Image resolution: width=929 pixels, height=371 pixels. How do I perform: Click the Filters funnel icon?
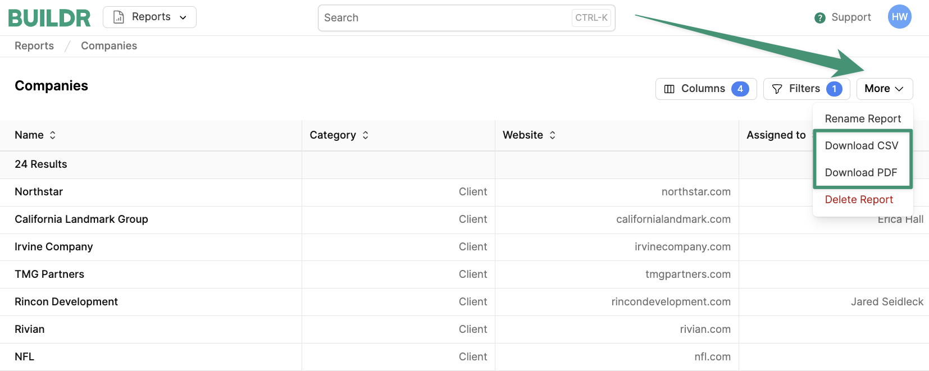pyautogui.click(x=777, y=89)
